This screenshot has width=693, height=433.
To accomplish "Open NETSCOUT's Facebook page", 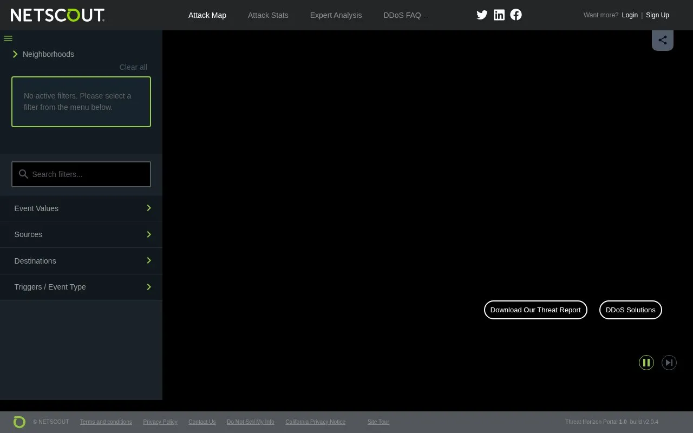I will [516, 15].
